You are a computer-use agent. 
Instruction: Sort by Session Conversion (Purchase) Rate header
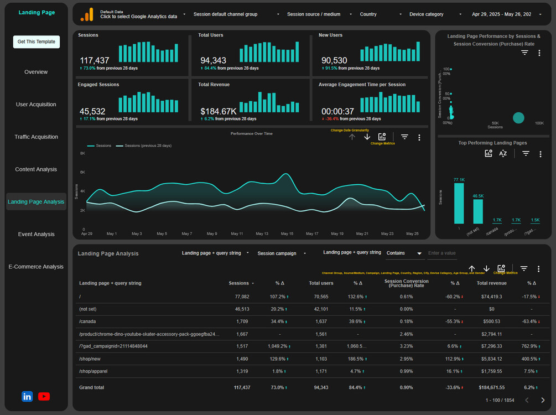[x=407, y=283]
